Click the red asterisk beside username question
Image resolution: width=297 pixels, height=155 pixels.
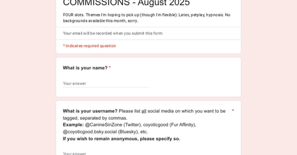233,111
